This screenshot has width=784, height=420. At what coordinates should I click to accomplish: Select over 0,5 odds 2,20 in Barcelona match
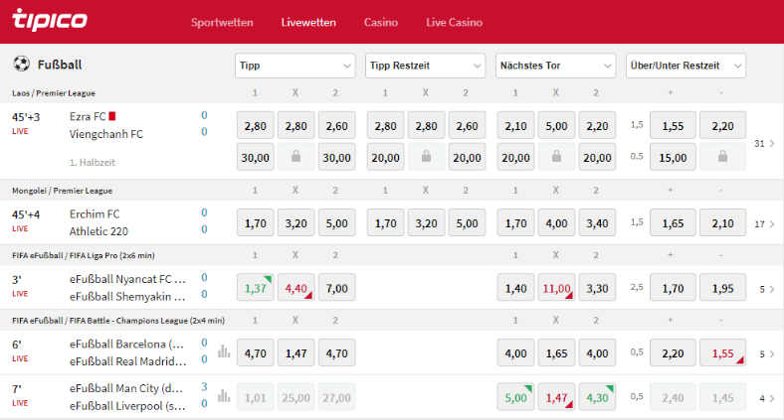(x=673, y=352)
